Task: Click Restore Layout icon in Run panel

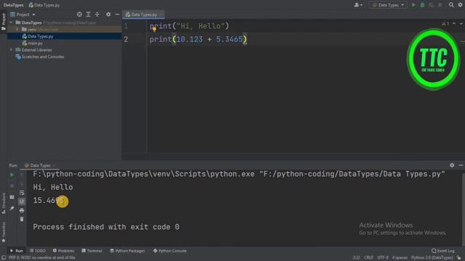Action: 12,197
